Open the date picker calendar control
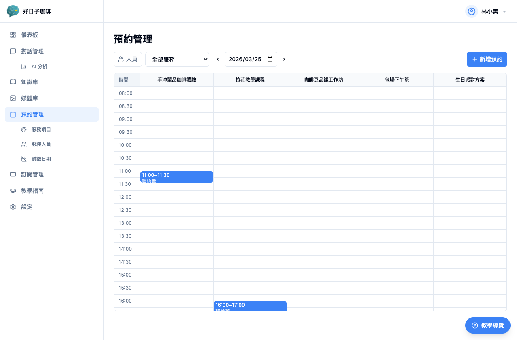 click(x=270, y=59)
